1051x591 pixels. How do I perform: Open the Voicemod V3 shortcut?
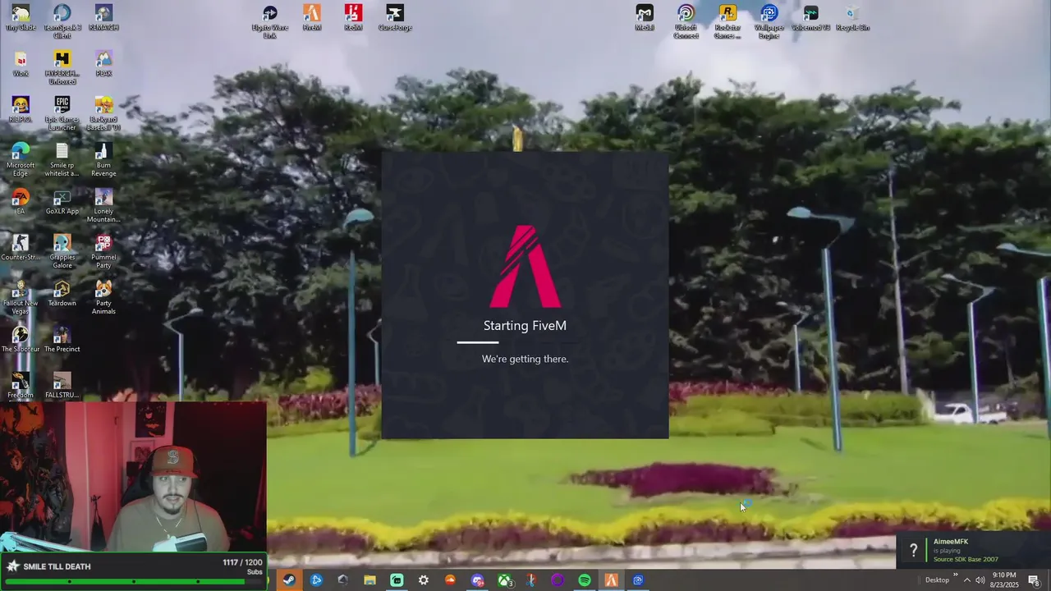point(811,18)
